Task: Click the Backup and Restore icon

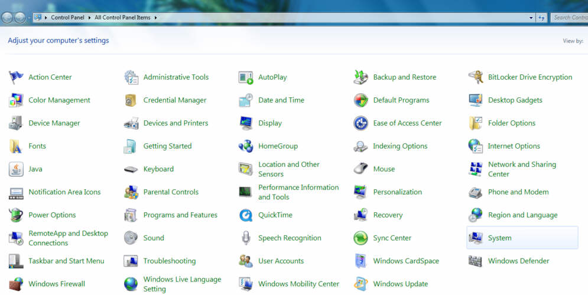Action: tap(360, 77)
